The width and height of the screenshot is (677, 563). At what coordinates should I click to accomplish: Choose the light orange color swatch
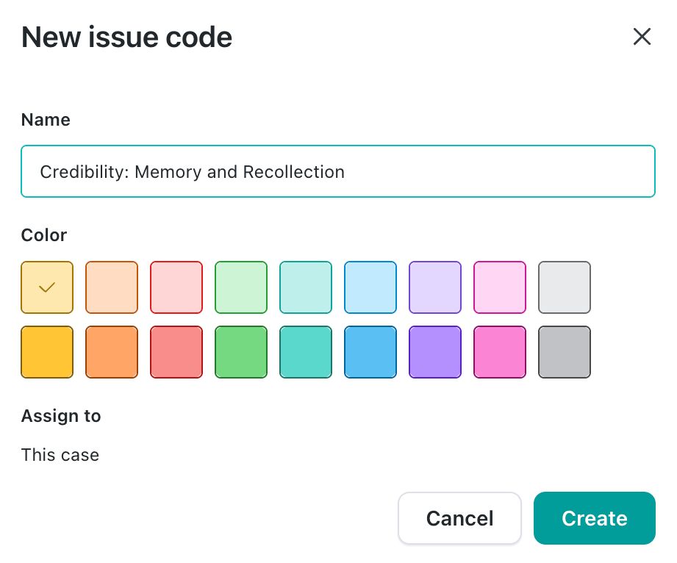(x=112, y=287)
